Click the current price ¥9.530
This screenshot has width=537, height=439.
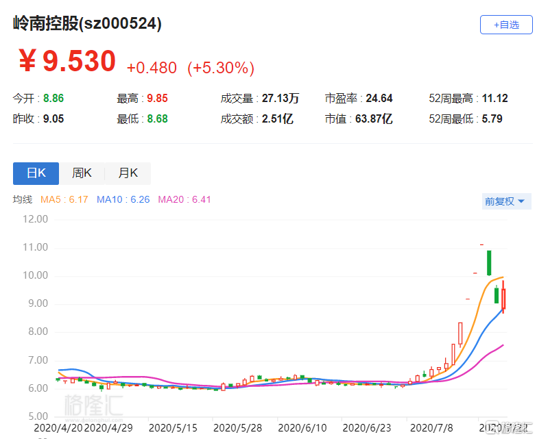click(67, 61)
